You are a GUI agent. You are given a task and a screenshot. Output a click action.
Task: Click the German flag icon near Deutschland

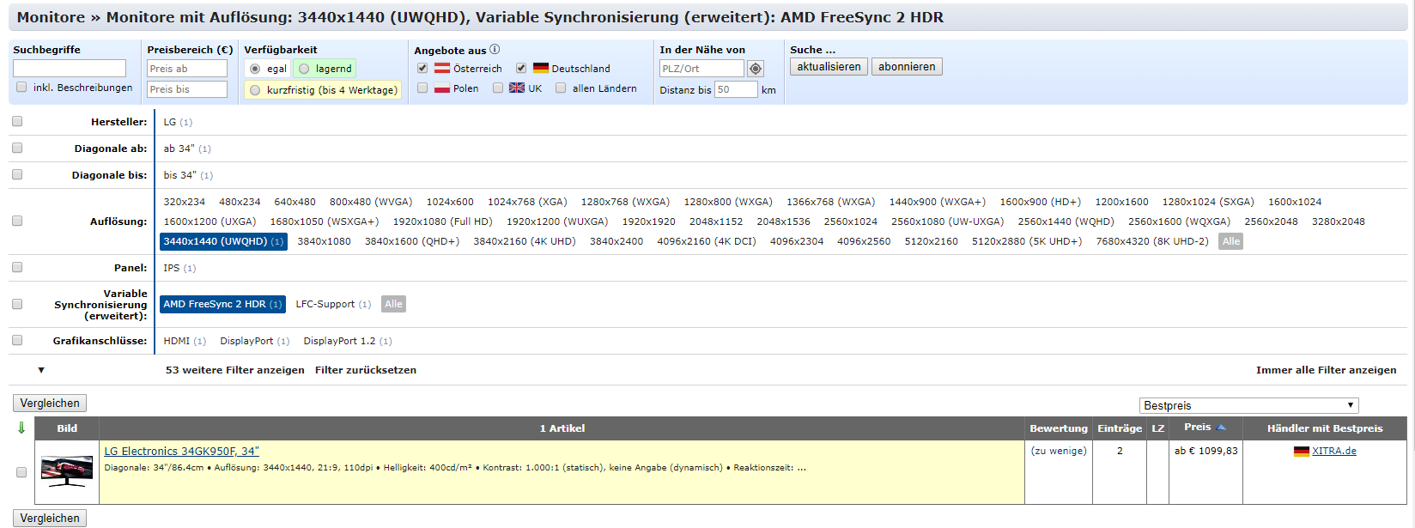541,69
